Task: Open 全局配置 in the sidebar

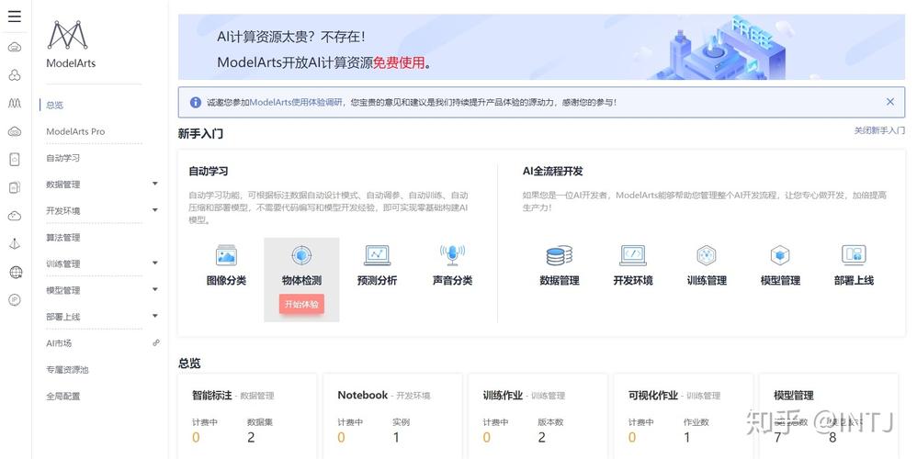Action: 63,396
